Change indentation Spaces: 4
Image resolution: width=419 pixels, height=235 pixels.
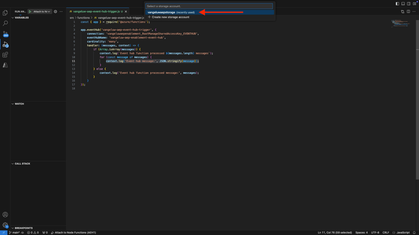(x=361, y=233)
